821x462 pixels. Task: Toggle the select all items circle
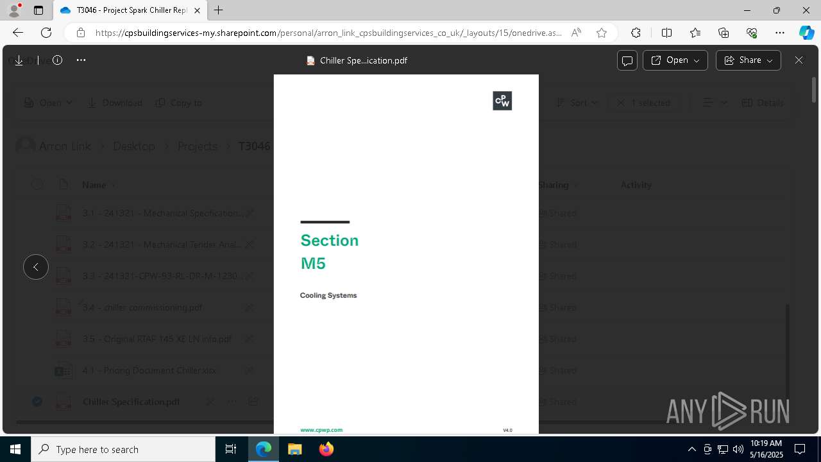pyautogui.click(x=37, y=185)
